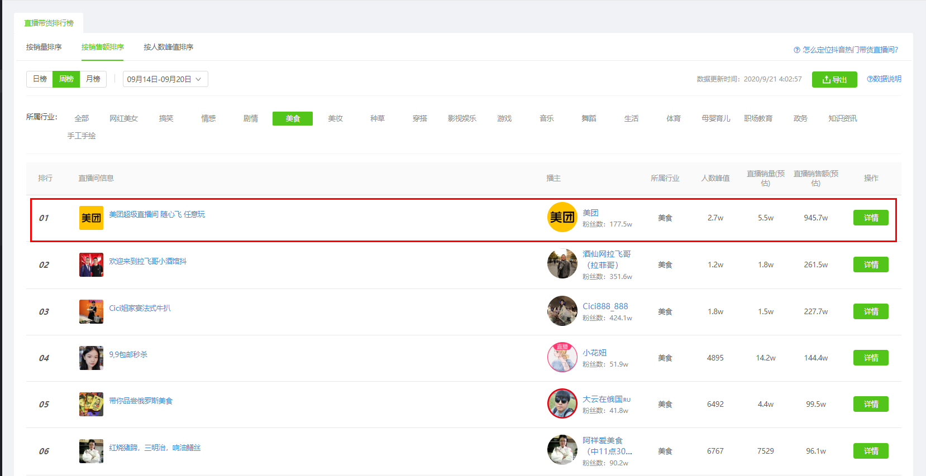The height and width of the screenshot is (476, 926).
Task: Open the 美团 streamer name link
Action: tap(590, 213)
